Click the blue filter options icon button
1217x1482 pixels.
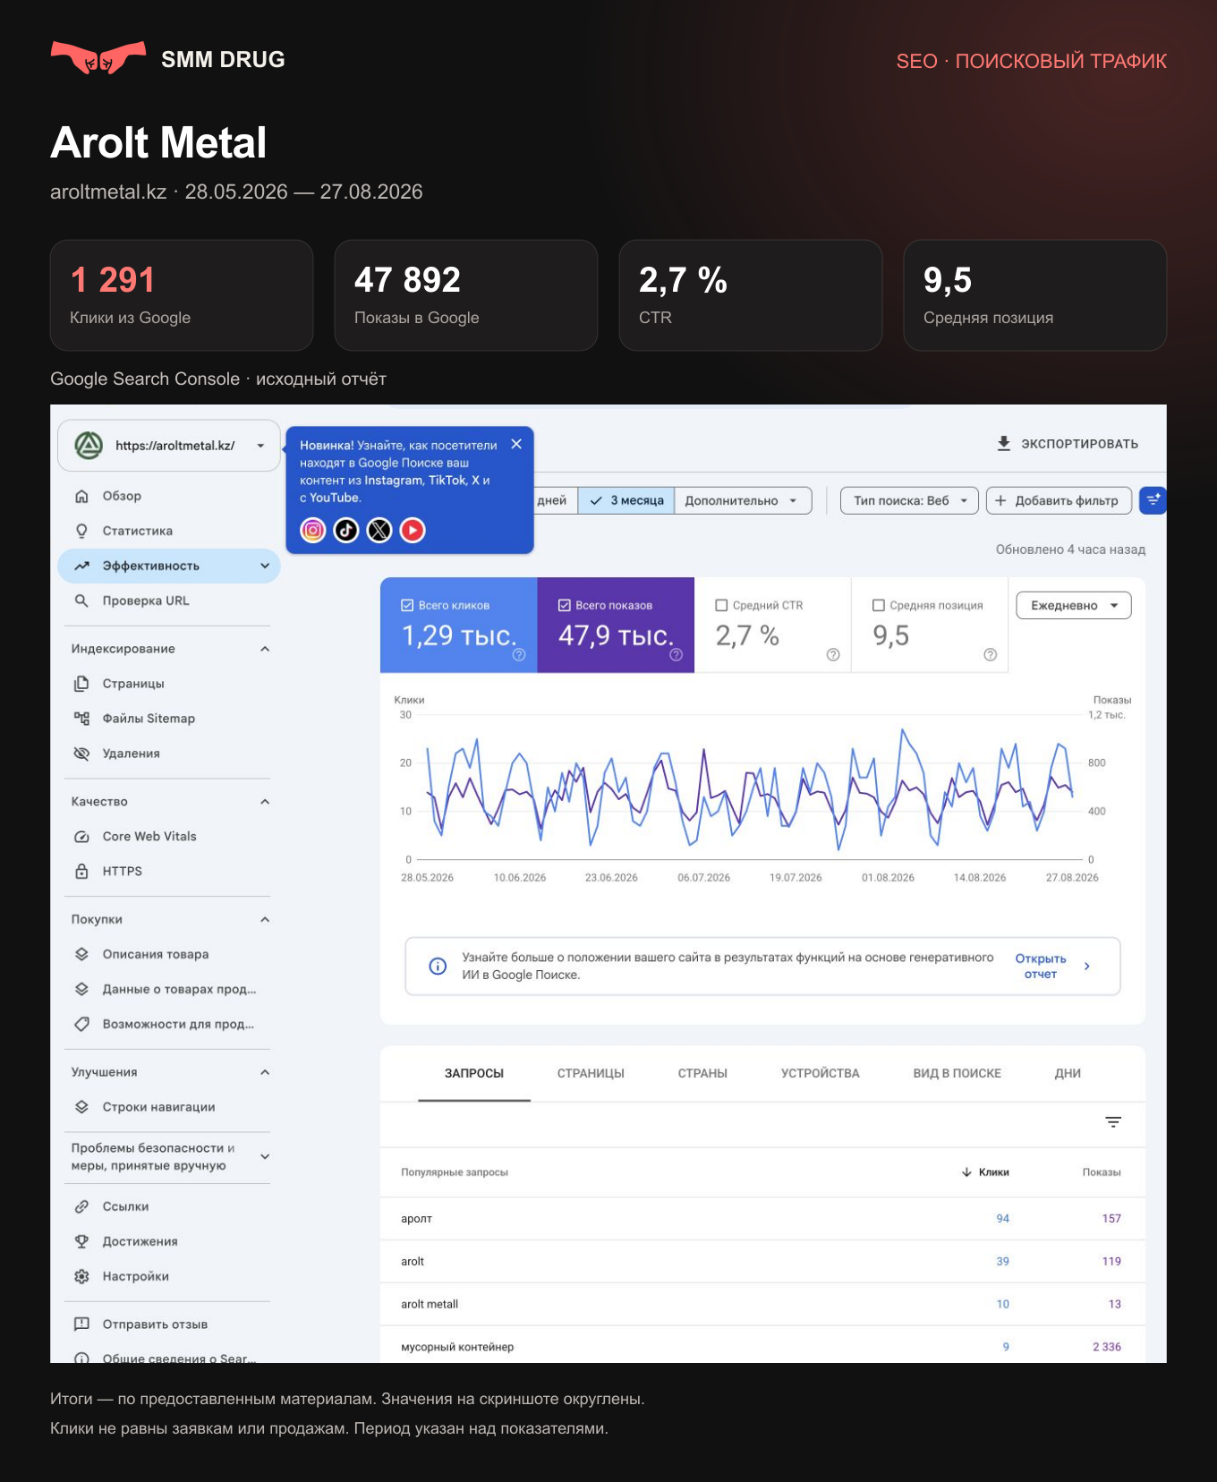point(1153,500)
